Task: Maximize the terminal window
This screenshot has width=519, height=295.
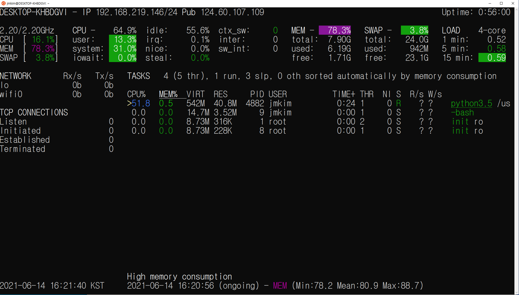Action: point(501,3)
